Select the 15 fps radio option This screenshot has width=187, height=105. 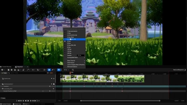click(x=74, y=33)
